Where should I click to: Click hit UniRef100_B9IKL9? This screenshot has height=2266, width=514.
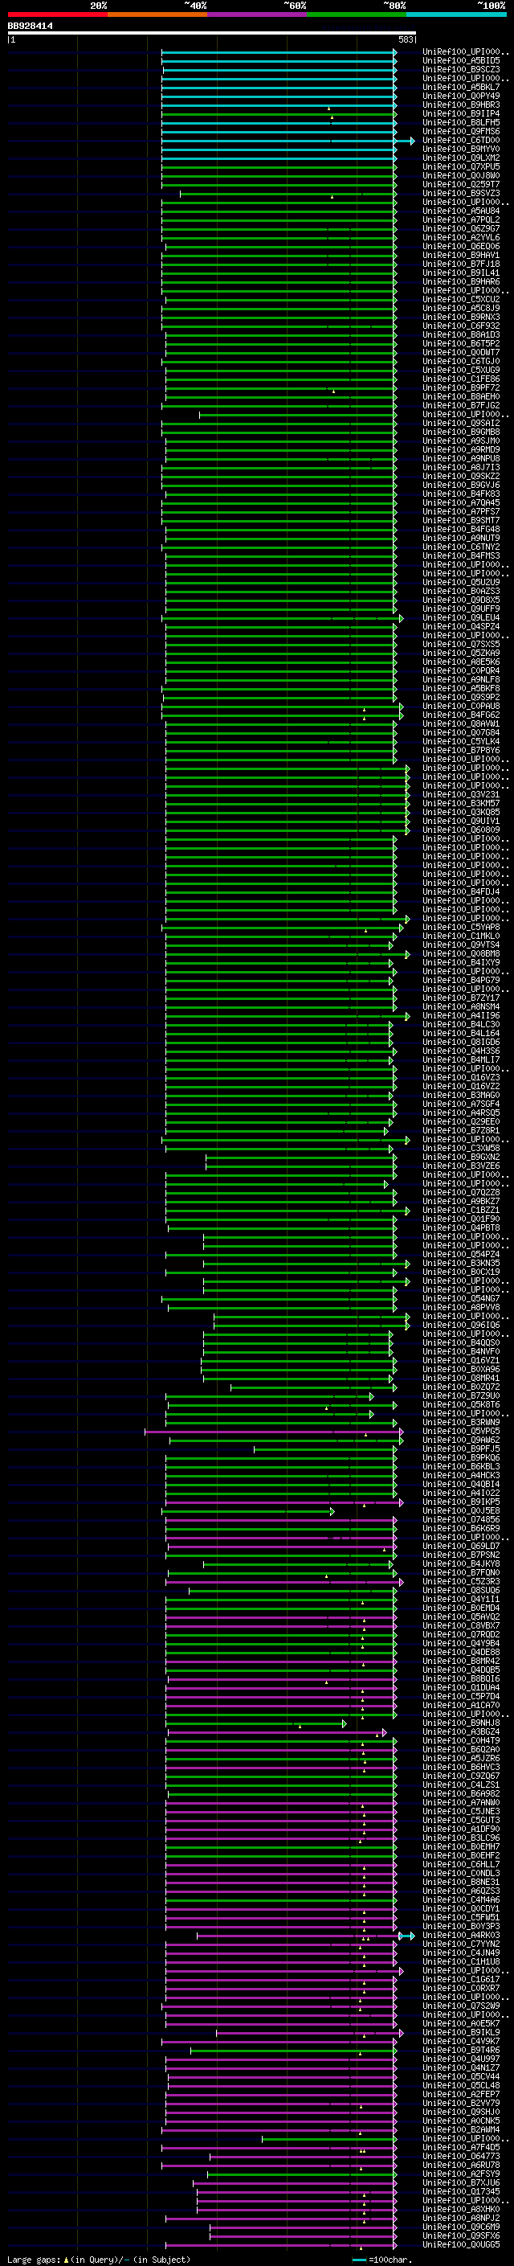[461, 2033]
